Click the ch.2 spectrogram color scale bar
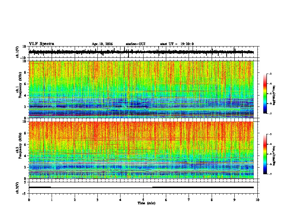290x224 pixels. pyautogui.click(x=265, y=154)
